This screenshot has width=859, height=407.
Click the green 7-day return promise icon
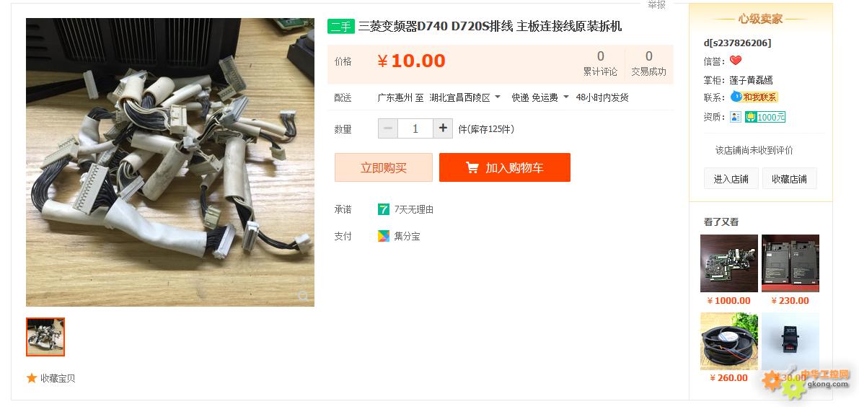pyautogui.click(x=384, y=209)
